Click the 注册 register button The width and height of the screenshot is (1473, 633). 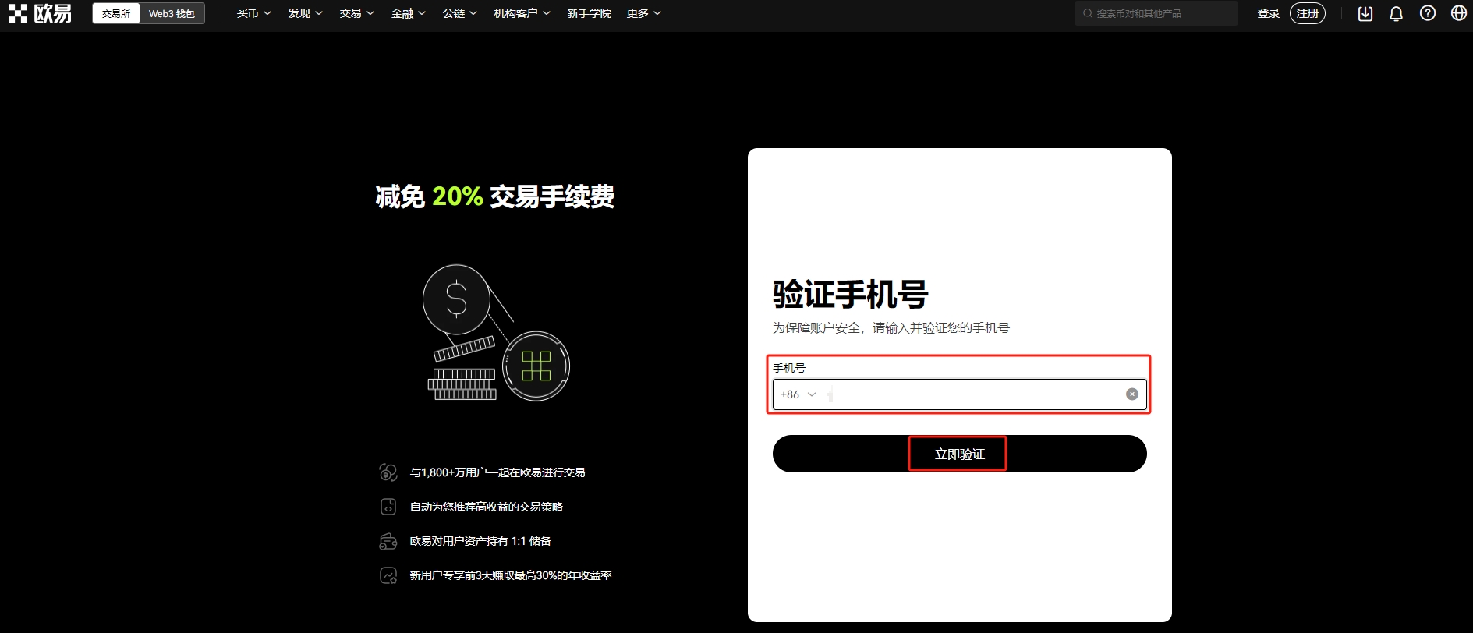click(1307, 13)
